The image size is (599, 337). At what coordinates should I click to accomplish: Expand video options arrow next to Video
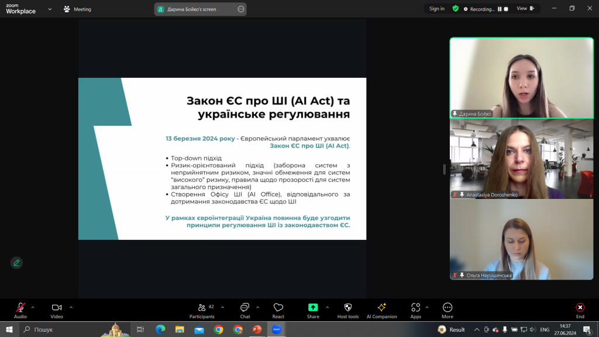(71, 307)
